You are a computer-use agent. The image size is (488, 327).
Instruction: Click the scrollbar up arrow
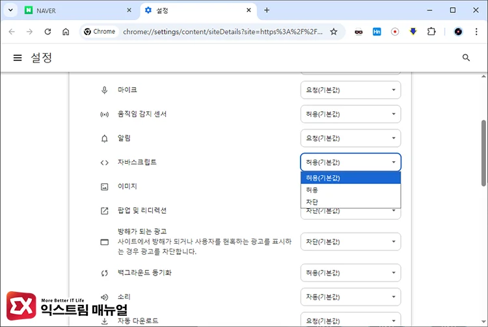tap(483, 76)
